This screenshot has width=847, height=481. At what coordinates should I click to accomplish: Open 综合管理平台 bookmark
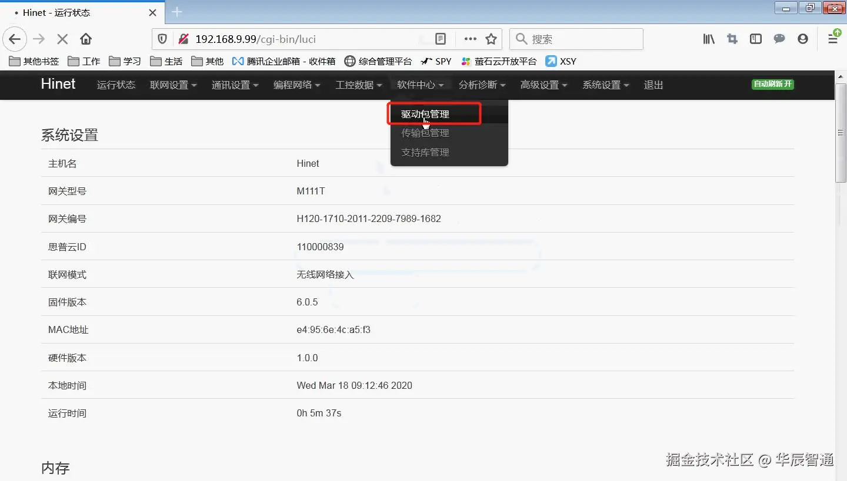click(x=378, y=61)
